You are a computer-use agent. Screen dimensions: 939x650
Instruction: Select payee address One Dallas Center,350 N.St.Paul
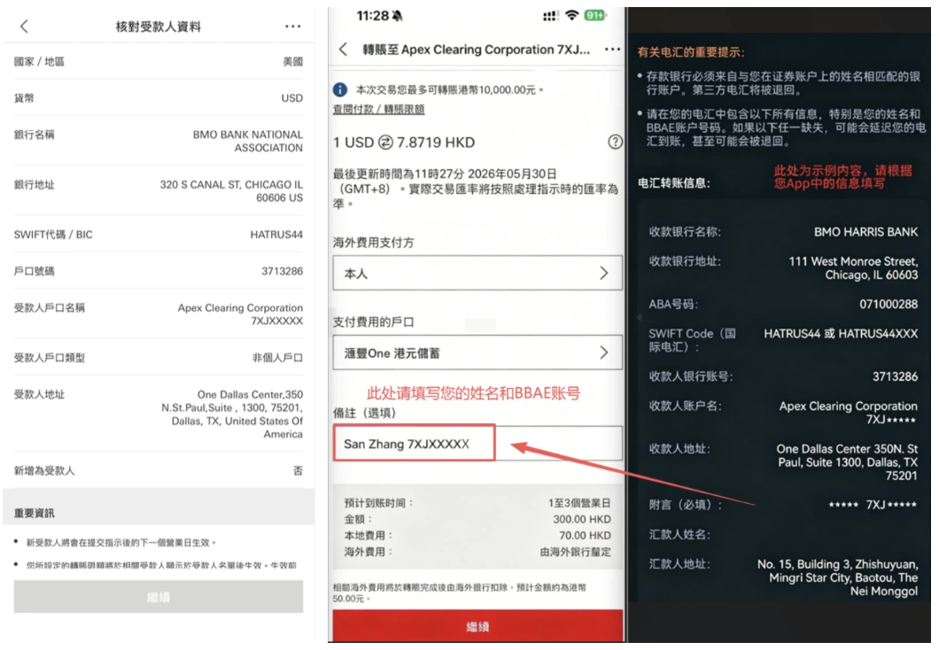click(232, 414)
